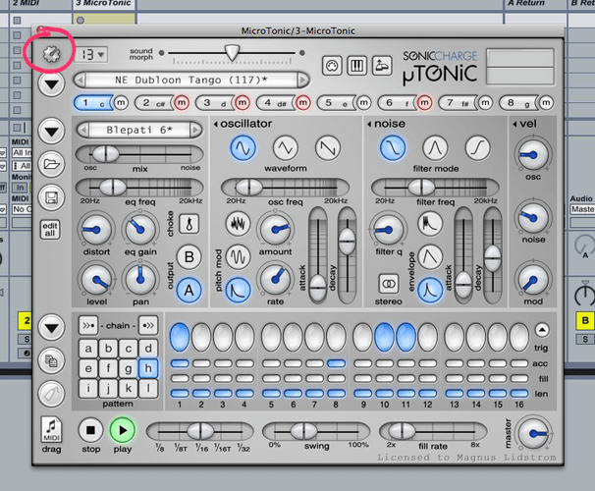This screenshot has height=491, width=595.
Task: Click the master volume knob
Action: 533,433
